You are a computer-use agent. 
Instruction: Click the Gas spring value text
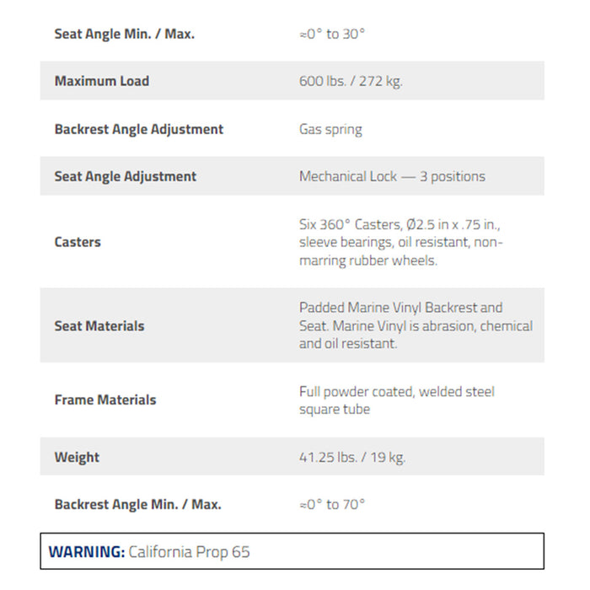[330, 129]
